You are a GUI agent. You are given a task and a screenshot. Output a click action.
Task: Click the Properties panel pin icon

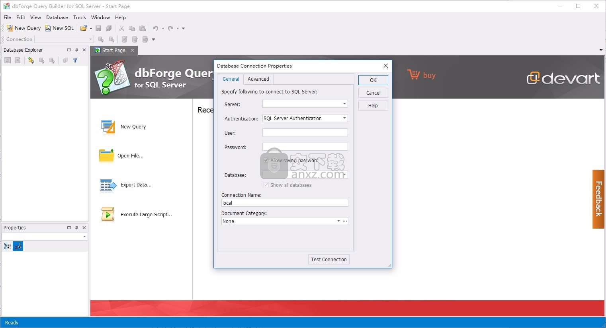click(77, 228)
